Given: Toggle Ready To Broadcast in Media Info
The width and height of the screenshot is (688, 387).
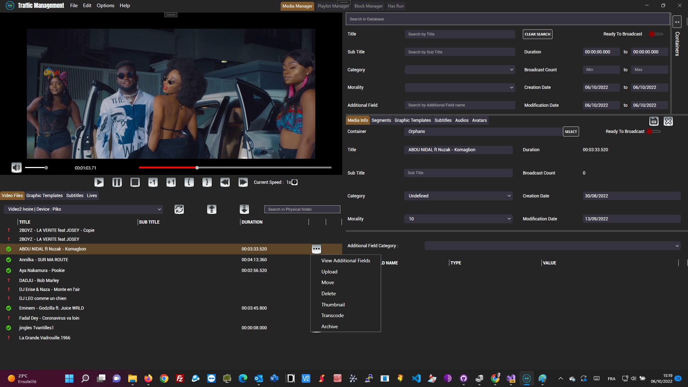Looking at the screenshot, I should [x=654, y=132].
